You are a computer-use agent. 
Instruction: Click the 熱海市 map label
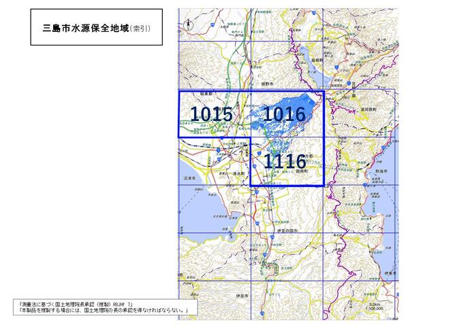381,171
